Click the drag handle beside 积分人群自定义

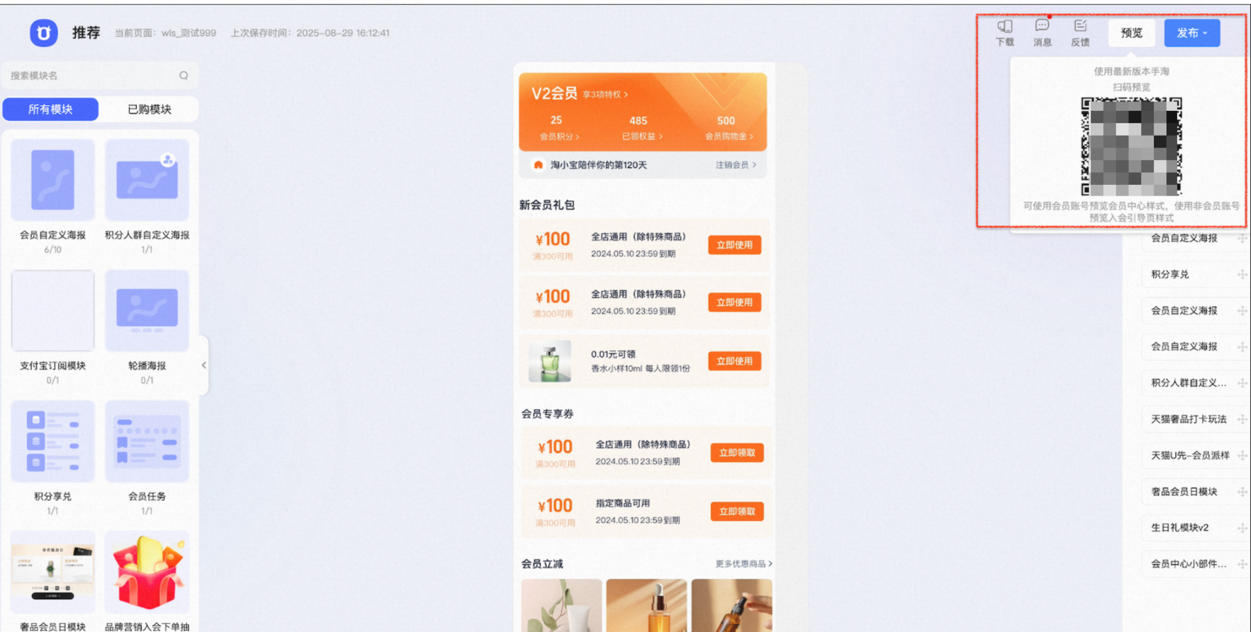[1242, 383]
